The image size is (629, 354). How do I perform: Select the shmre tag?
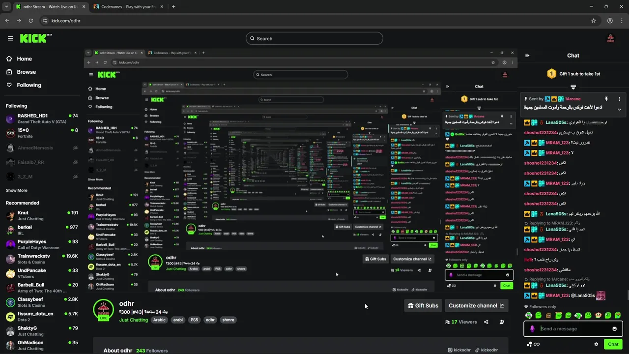pyautogui.click(x=228, y=320)
